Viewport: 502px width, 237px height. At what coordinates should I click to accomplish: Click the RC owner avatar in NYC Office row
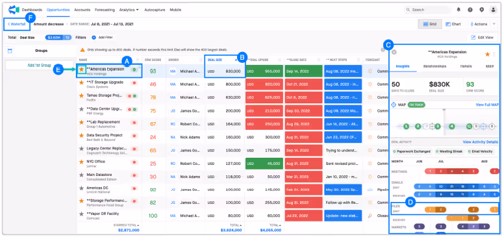tap(173, 164)
